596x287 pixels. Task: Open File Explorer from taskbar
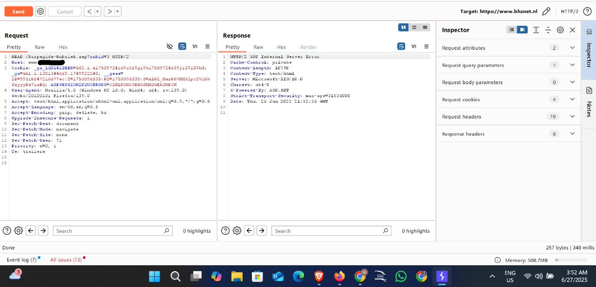coord(236,276)
